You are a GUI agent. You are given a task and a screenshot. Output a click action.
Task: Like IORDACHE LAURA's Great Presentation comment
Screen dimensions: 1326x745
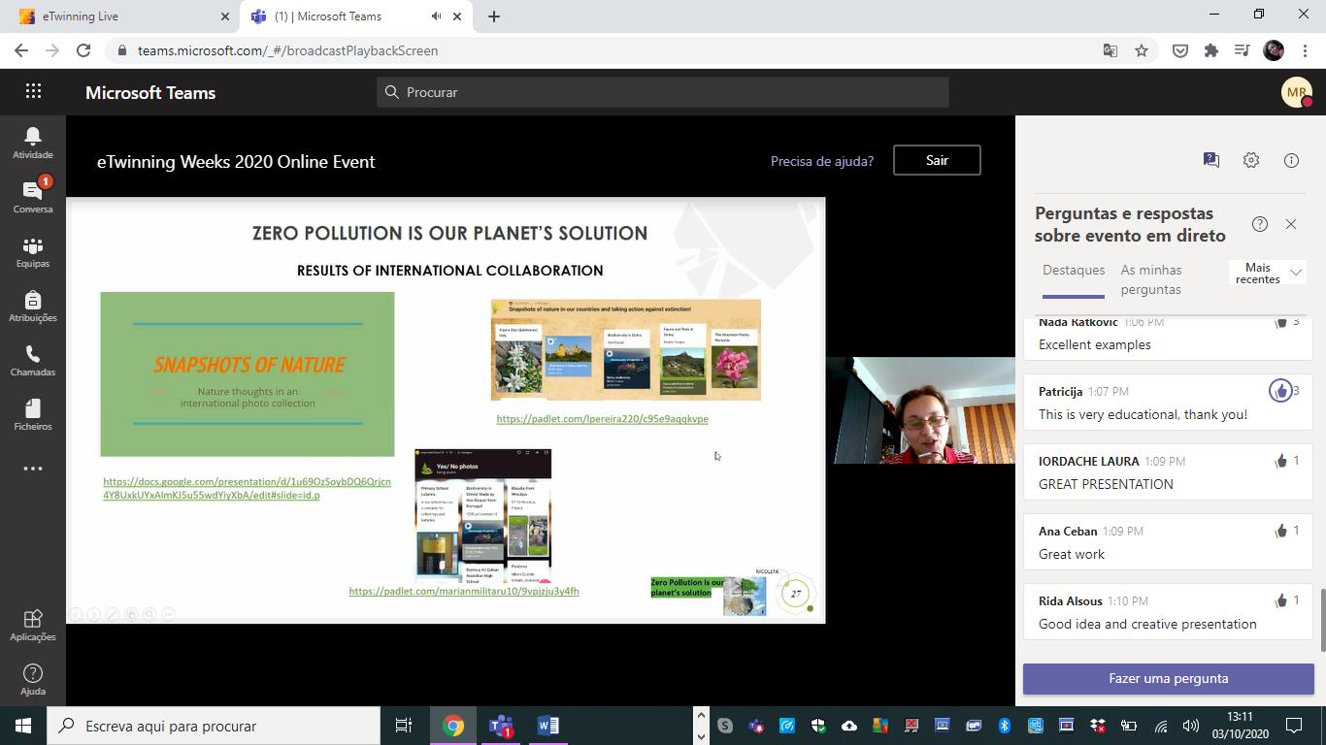(x=1281, y=461)
